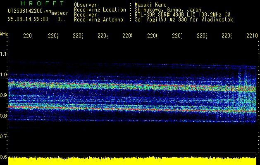The height and width of the screenshot is (165, 260).
Task: Select the file name UT2508142200.pn
Action: tap(30, 11)
